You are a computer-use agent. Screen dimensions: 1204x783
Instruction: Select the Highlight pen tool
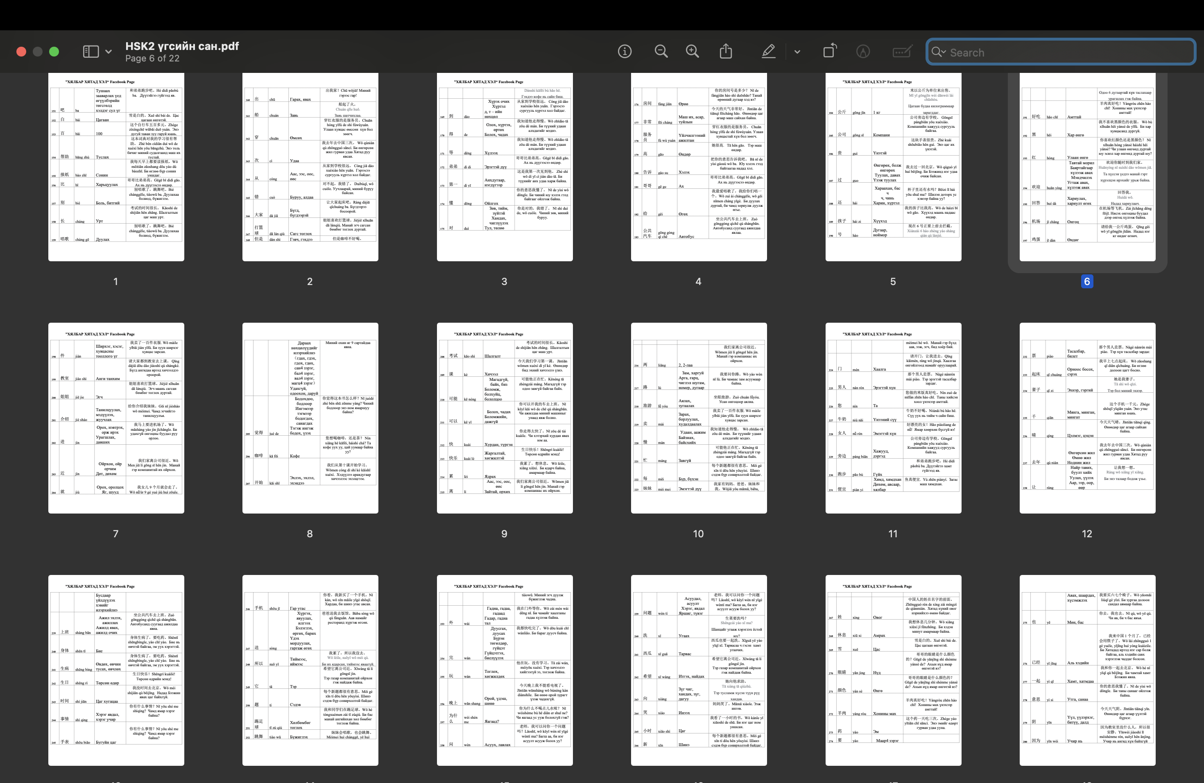[768, 52]
